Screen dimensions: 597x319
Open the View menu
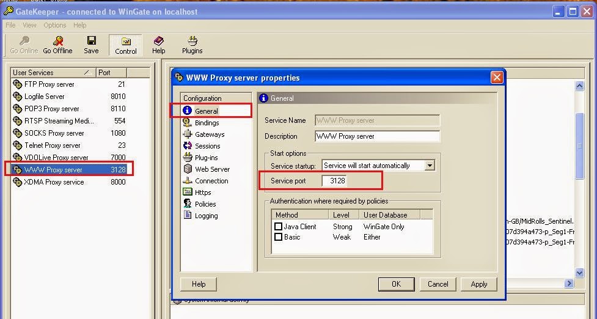pyautogui.click(x=29, y=25)
